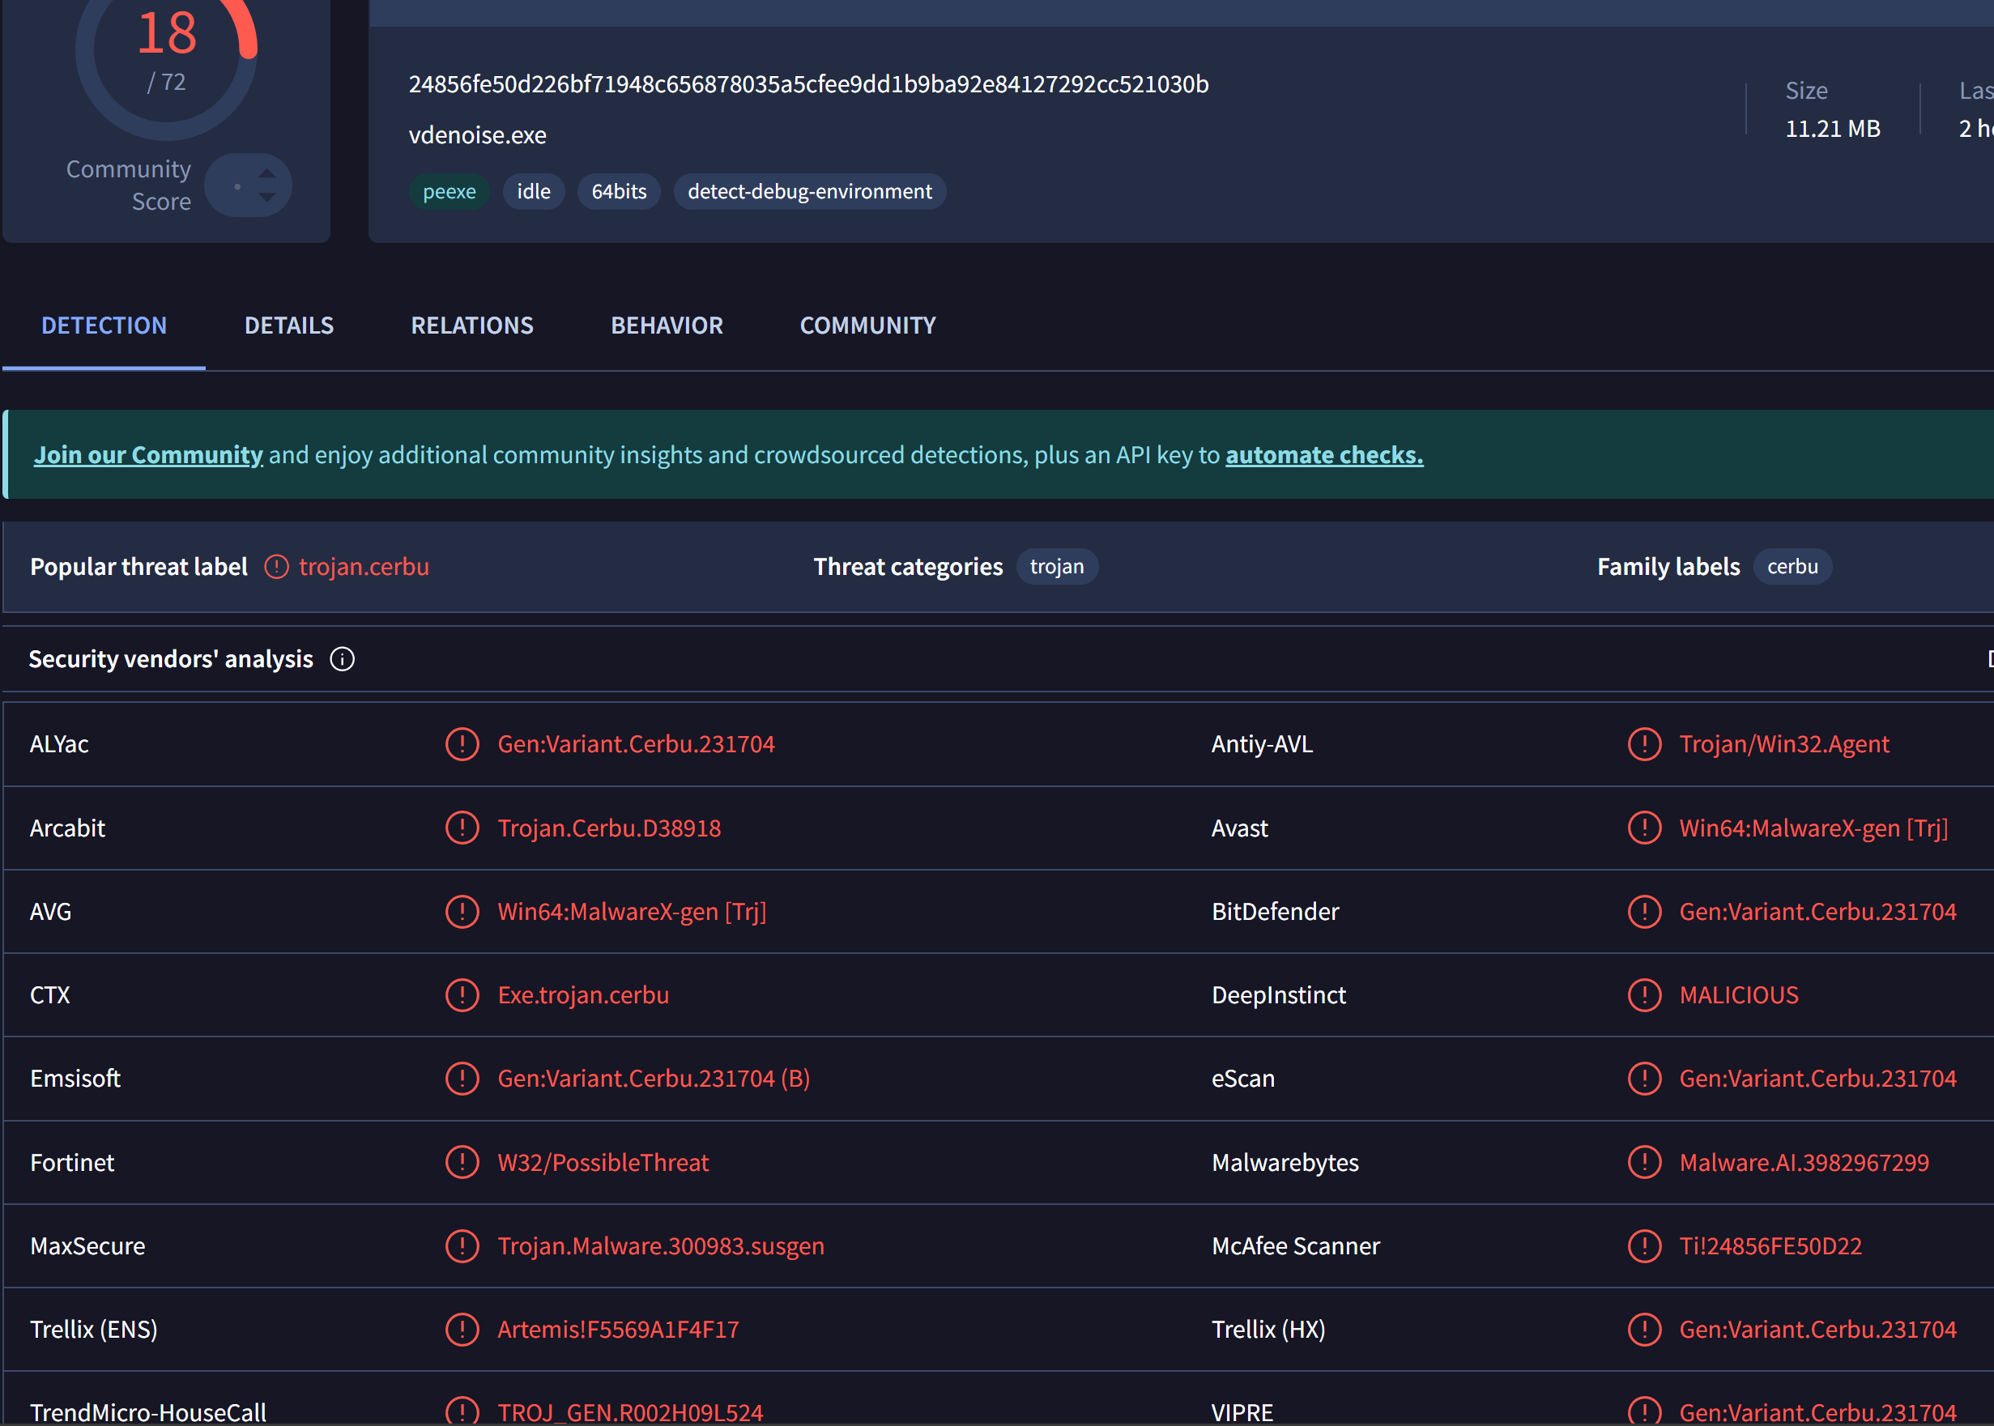
Task: Click the 11.21 MB size value
Action: coord(1834,129)
